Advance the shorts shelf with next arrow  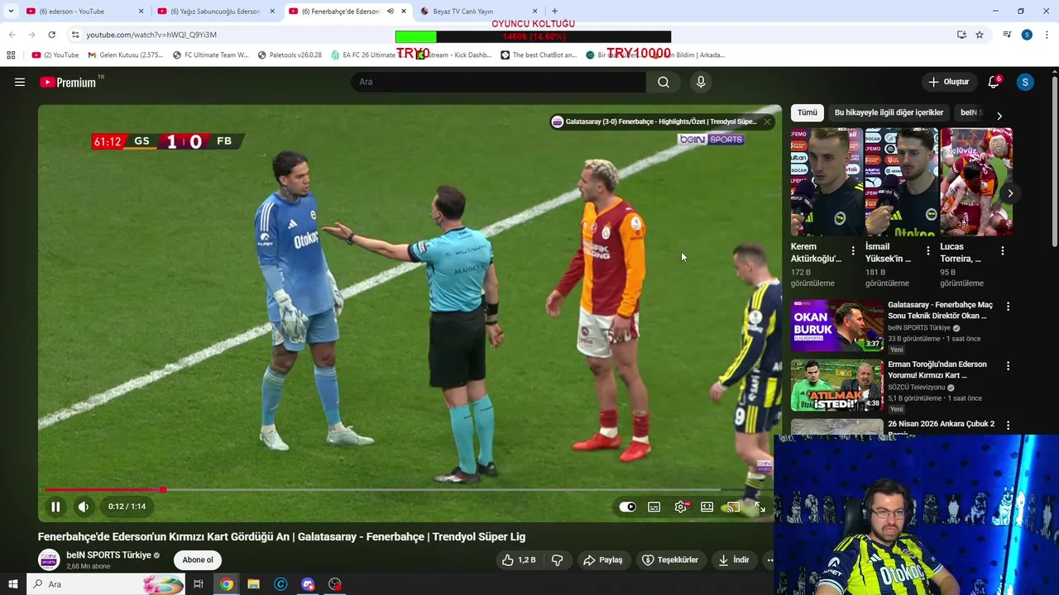click(x=1009, y=193)
